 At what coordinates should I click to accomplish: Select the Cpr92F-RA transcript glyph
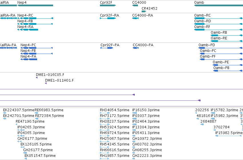[x=108, y=18]
